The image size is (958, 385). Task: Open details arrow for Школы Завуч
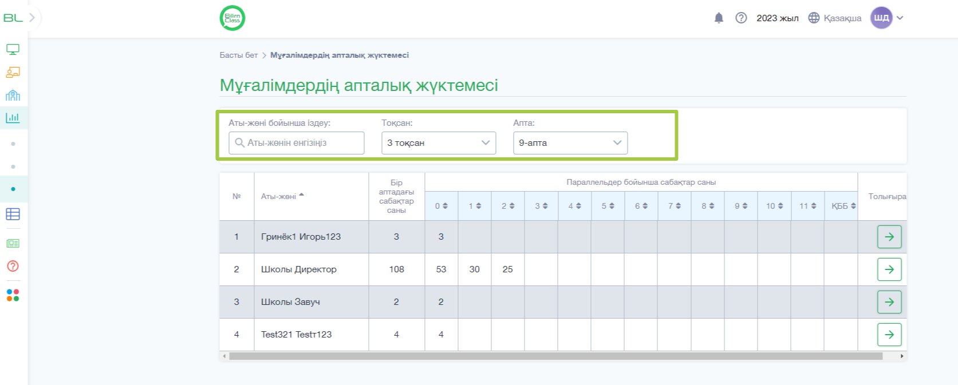point(889,302)
